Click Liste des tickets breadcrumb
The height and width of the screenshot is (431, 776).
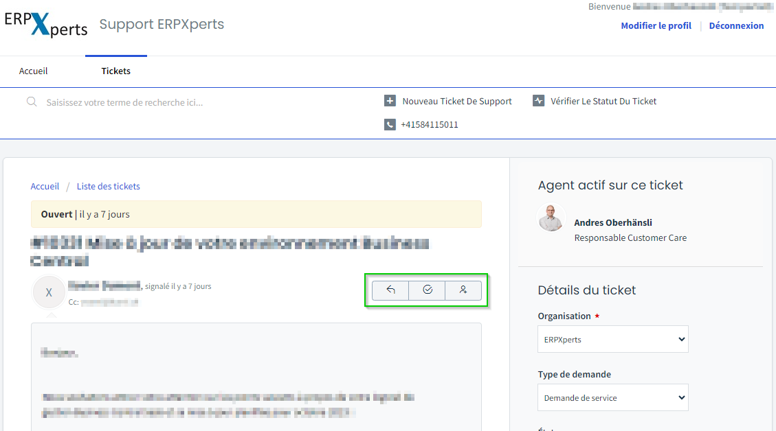coord(109,187)
